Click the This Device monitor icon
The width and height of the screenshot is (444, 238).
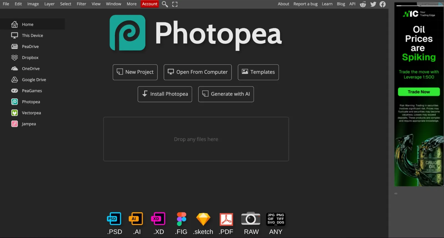point(14,35)
